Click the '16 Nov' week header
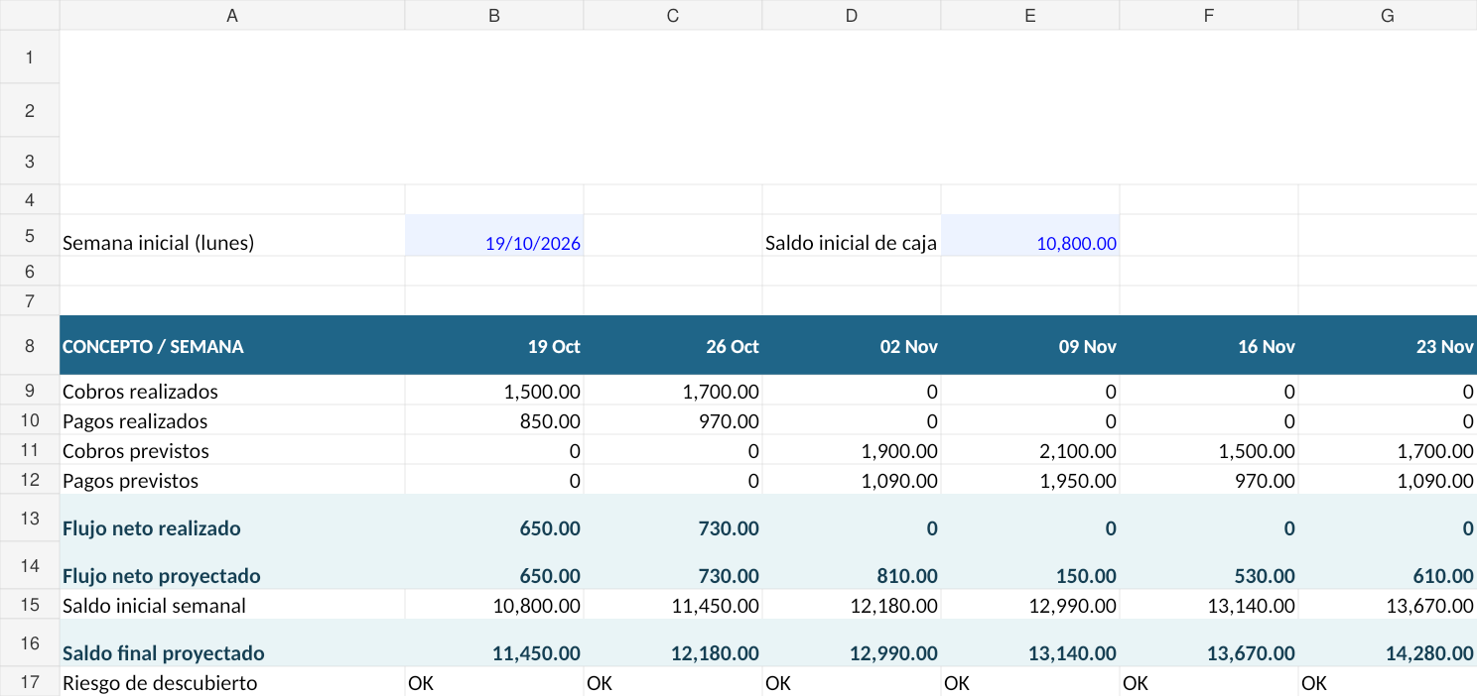 pos(1209,345)
